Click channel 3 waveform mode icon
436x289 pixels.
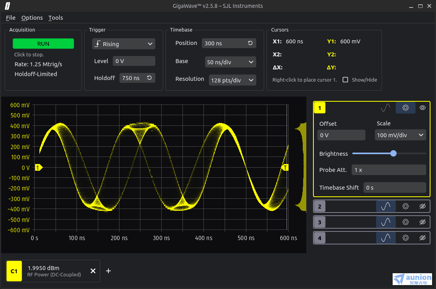[x=386, y=222]
